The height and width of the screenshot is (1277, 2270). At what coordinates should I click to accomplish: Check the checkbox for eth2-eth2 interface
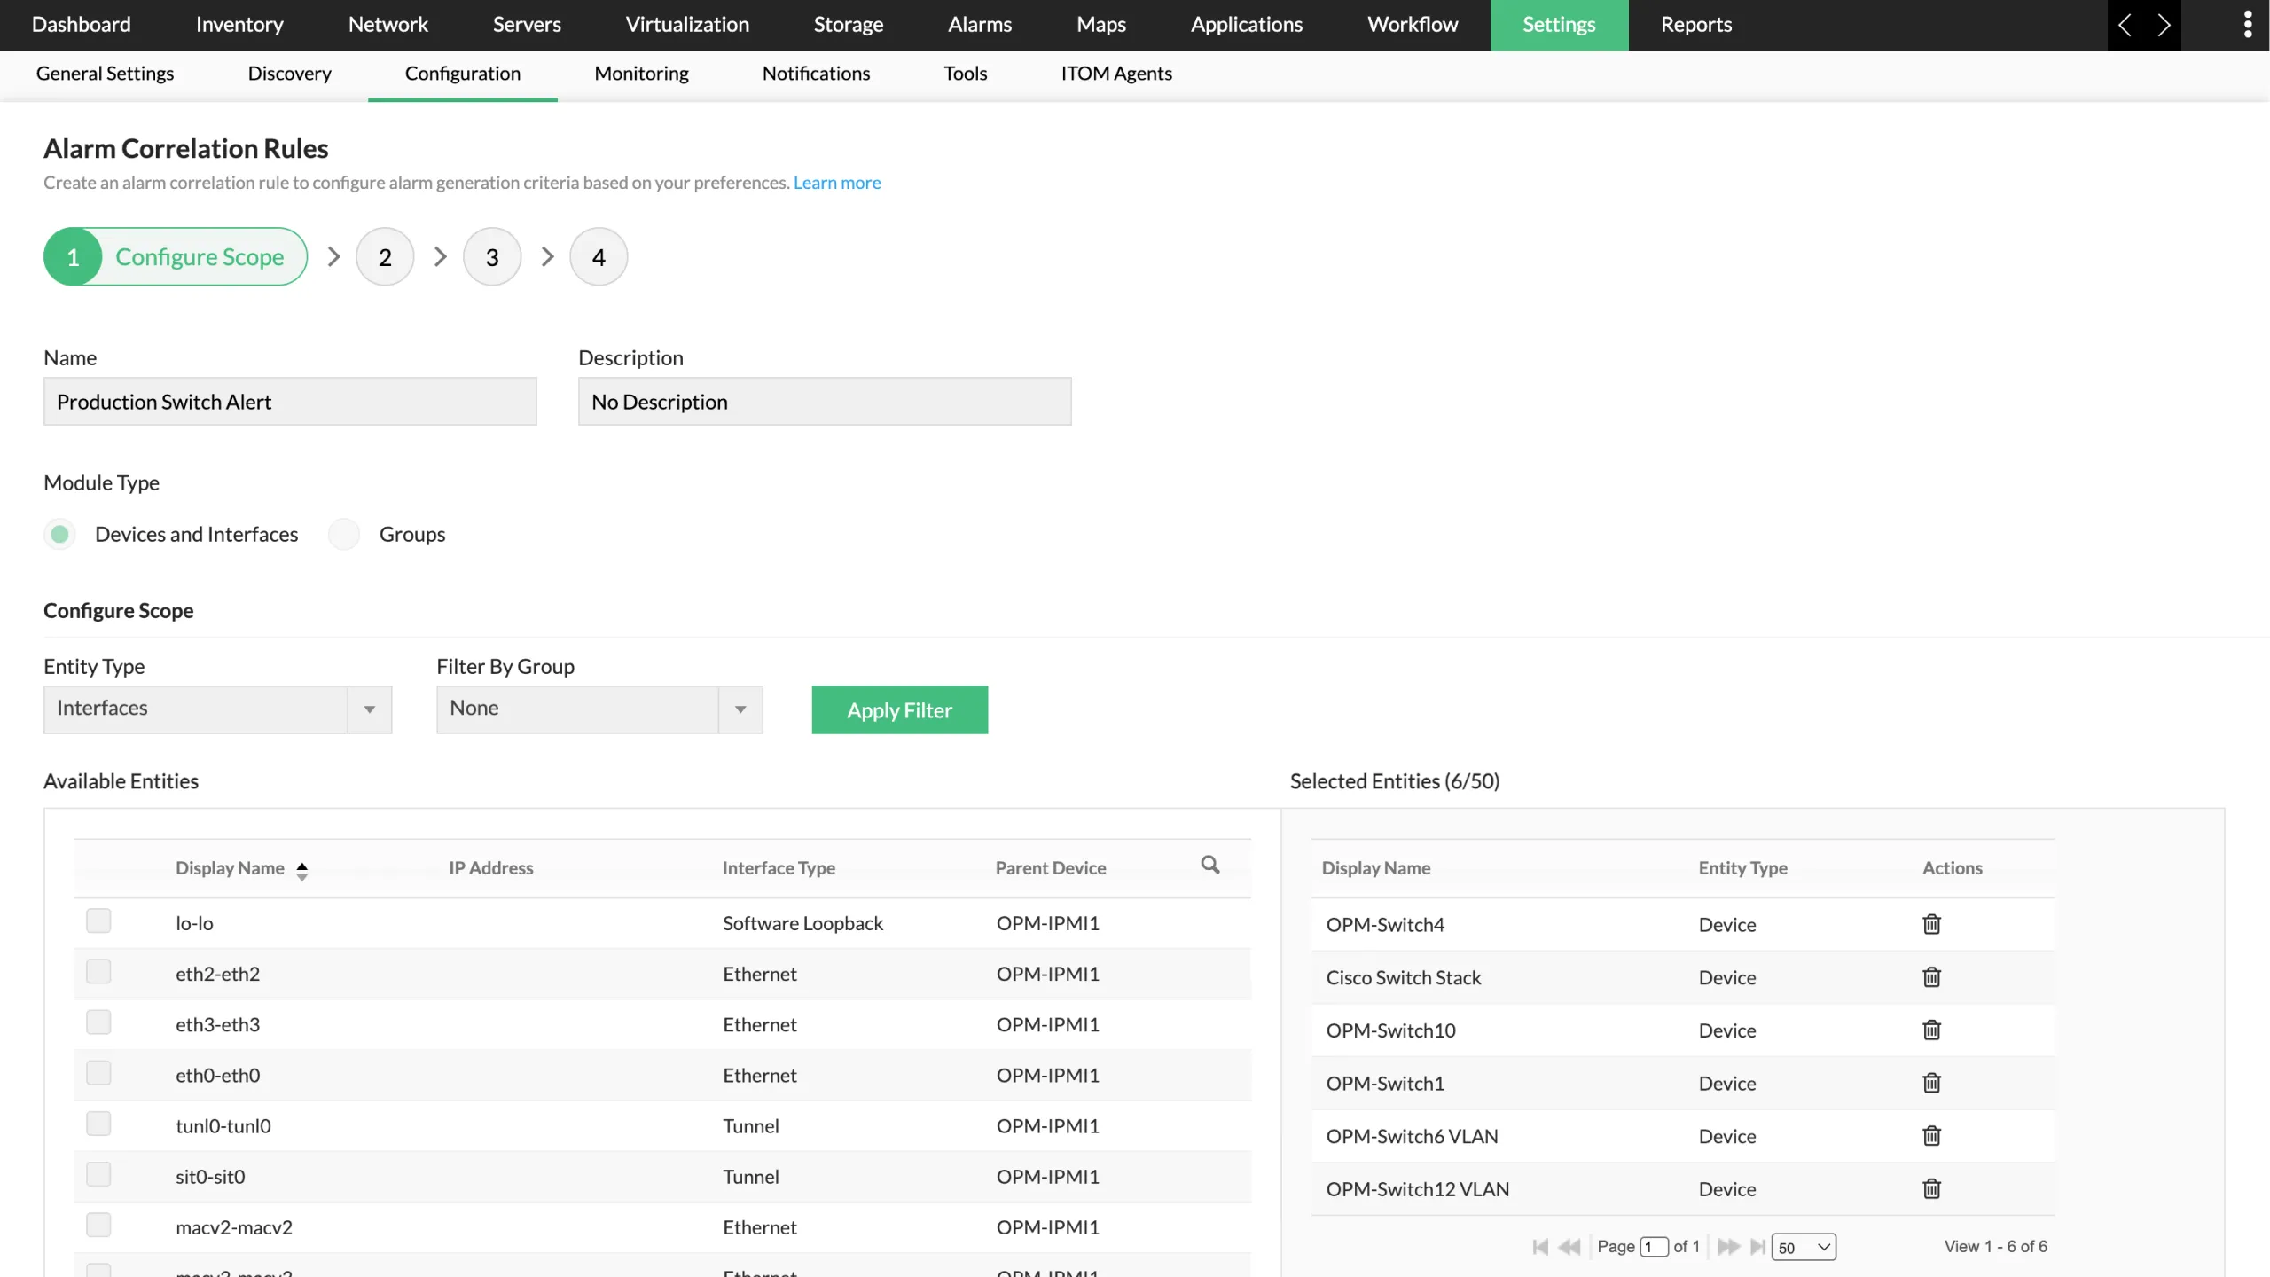pos(98,970)
